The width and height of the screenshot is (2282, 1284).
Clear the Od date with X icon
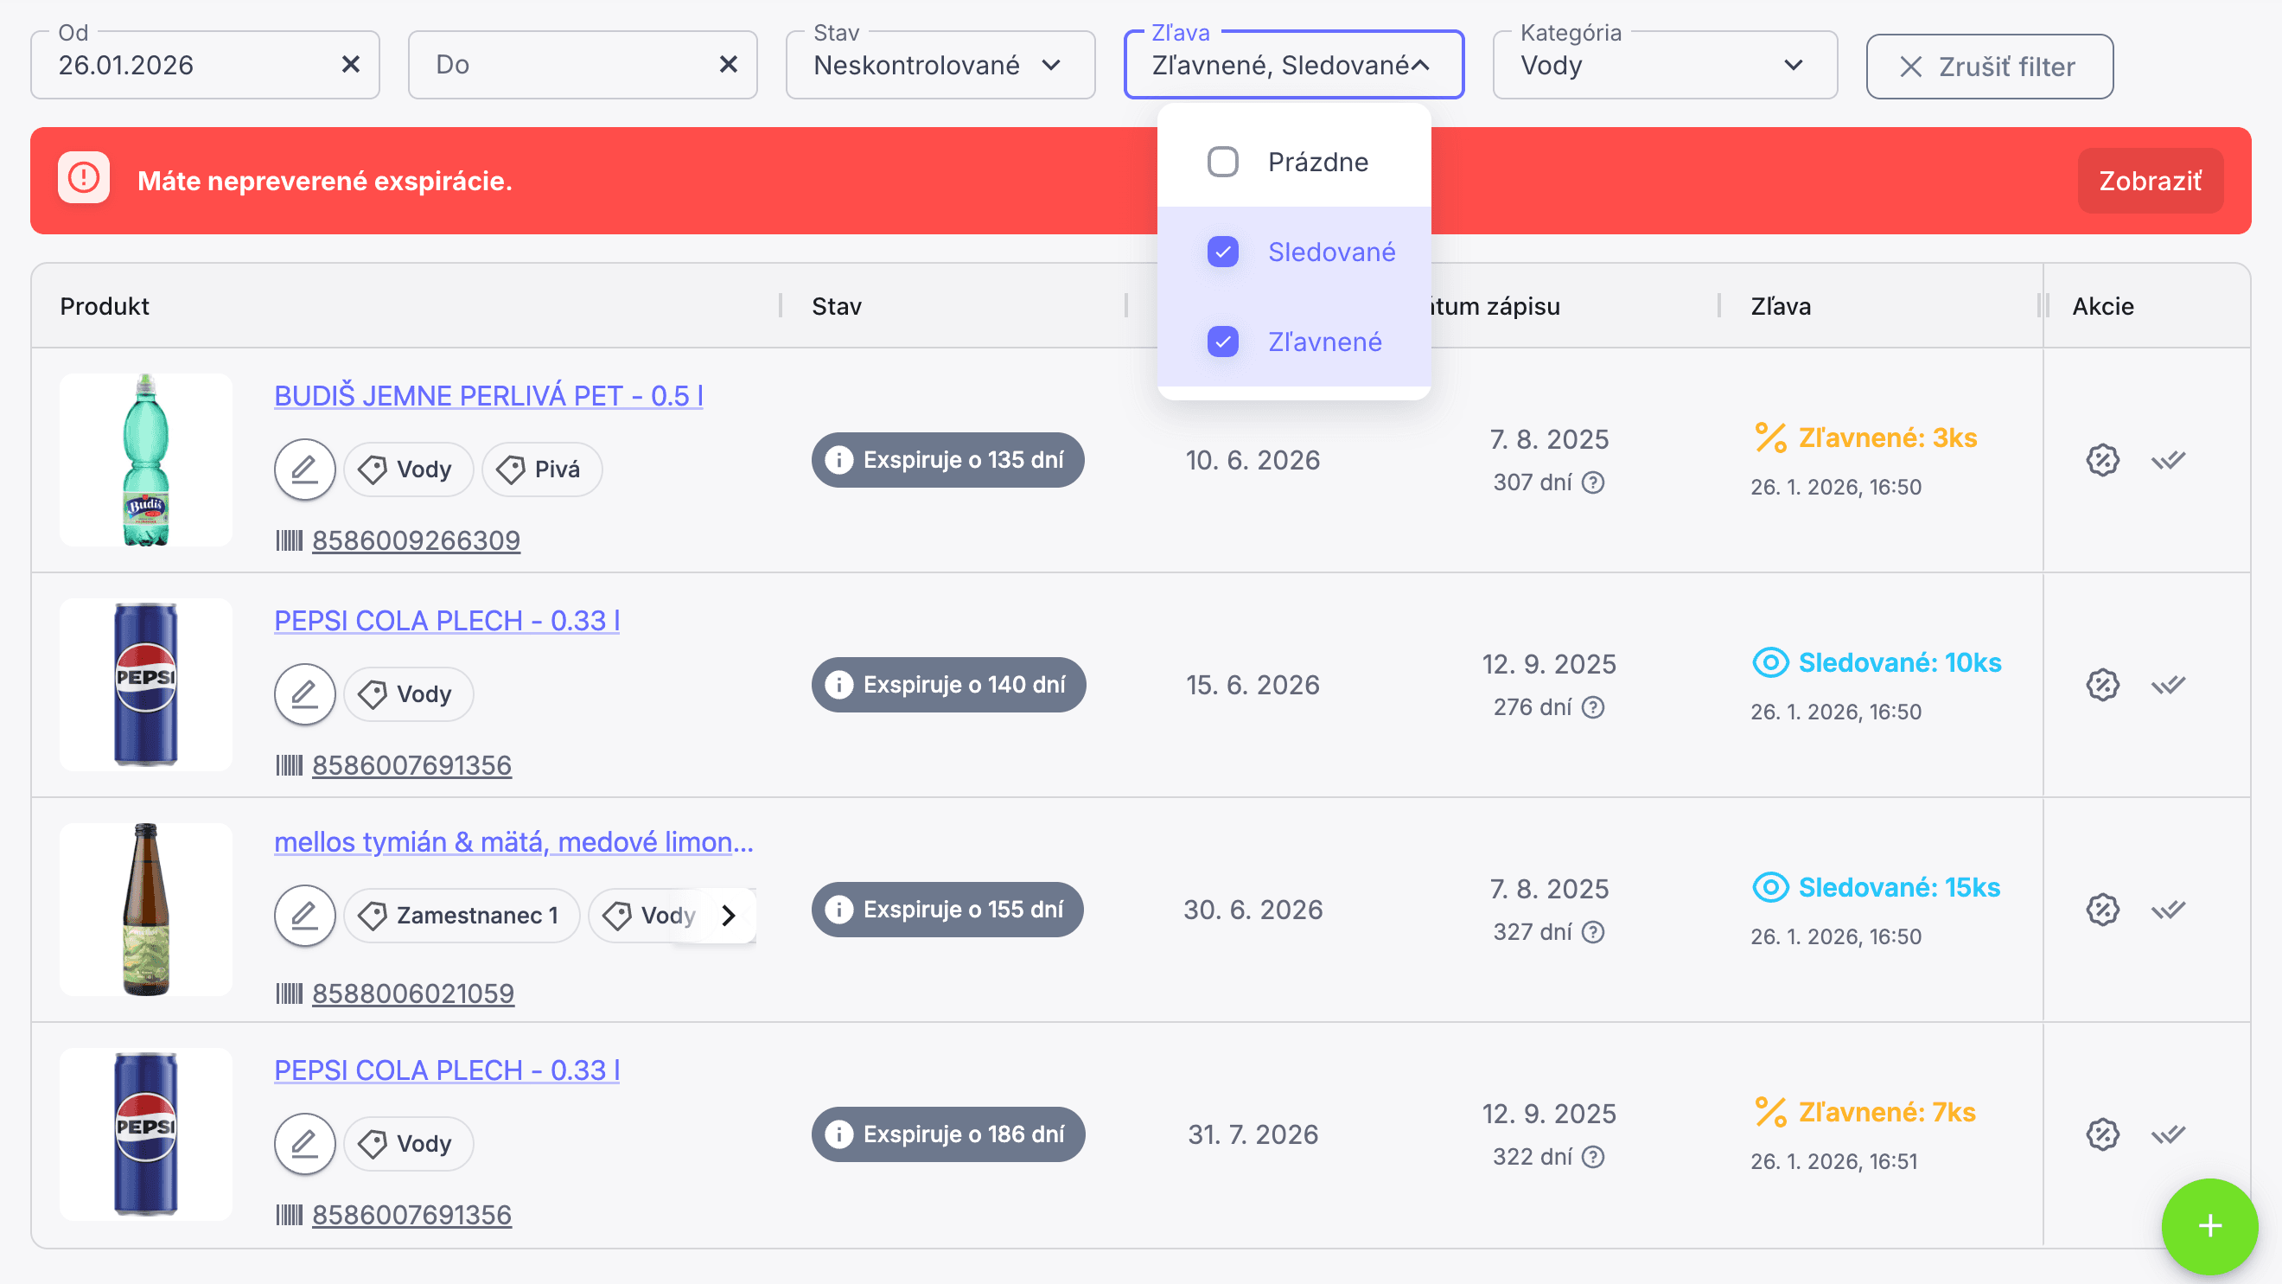pyautogui.click(x=351, y=65)
